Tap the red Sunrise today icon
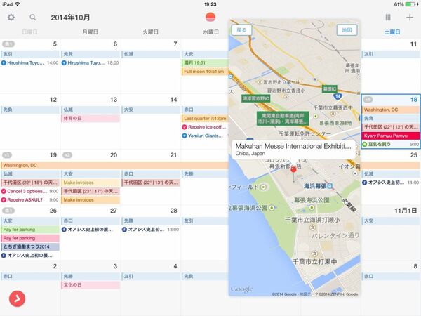 tap(210, 17)
